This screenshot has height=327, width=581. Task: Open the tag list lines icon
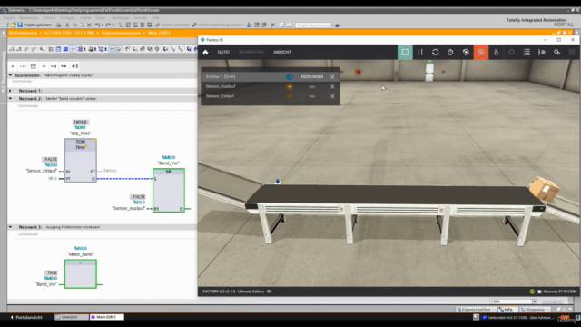(x=527, y=53)
